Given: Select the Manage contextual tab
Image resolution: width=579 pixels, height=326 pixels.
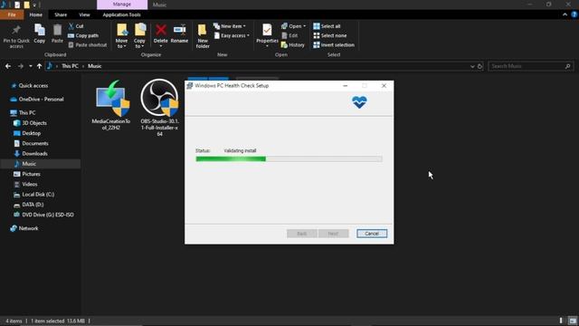Looking at the screenshot, I should click(x=122, y=5).
